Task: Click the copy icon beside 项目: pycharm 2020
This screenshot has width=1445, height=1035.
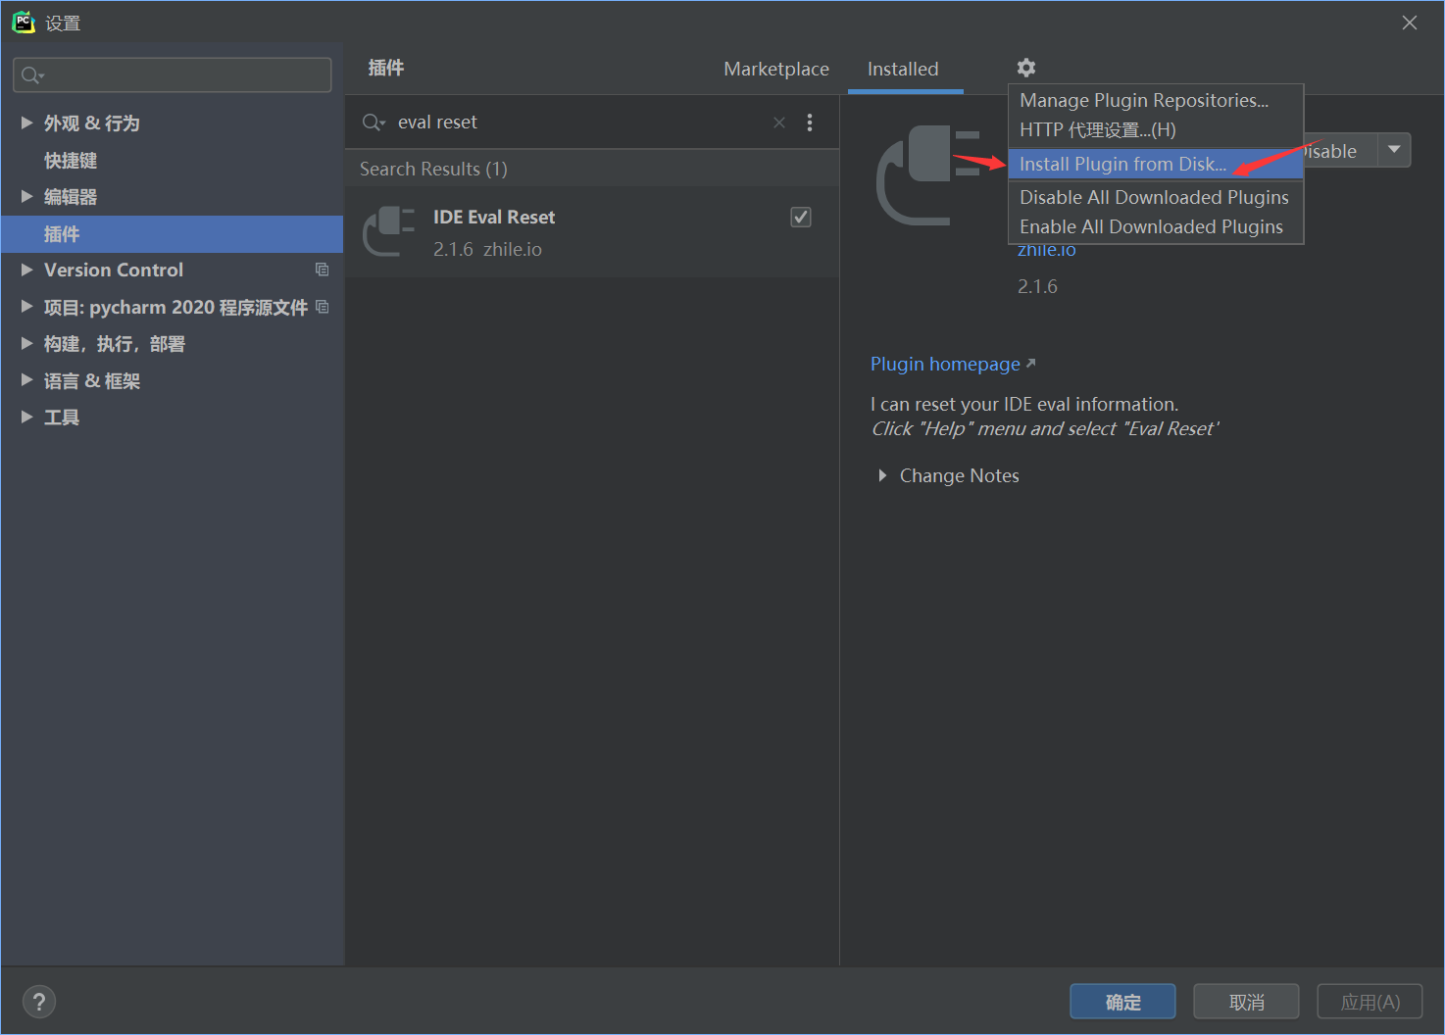Action: (322, 306)
